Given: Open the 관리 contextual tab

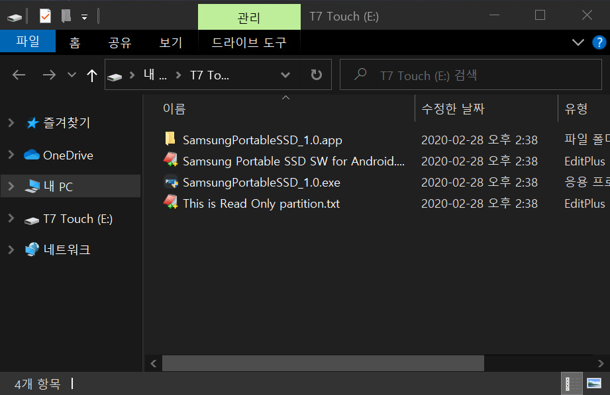Looking at the screenshot, I should tap(249, 17).
